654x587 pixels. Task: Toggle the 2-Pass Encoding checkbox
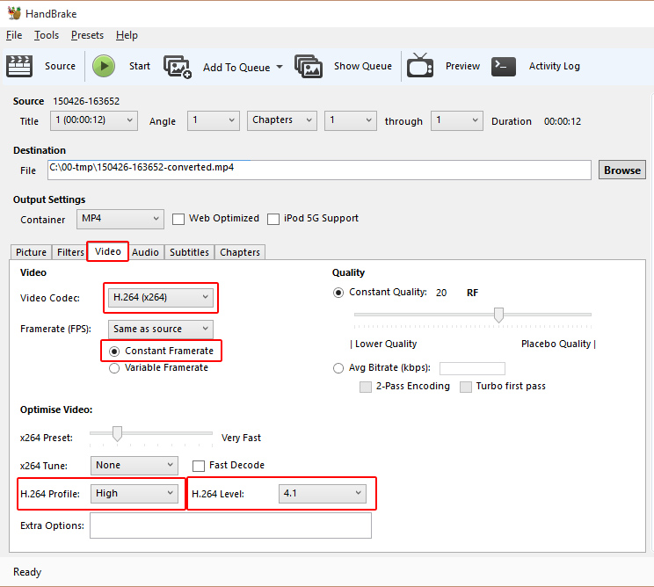click(x=366, y=387)
